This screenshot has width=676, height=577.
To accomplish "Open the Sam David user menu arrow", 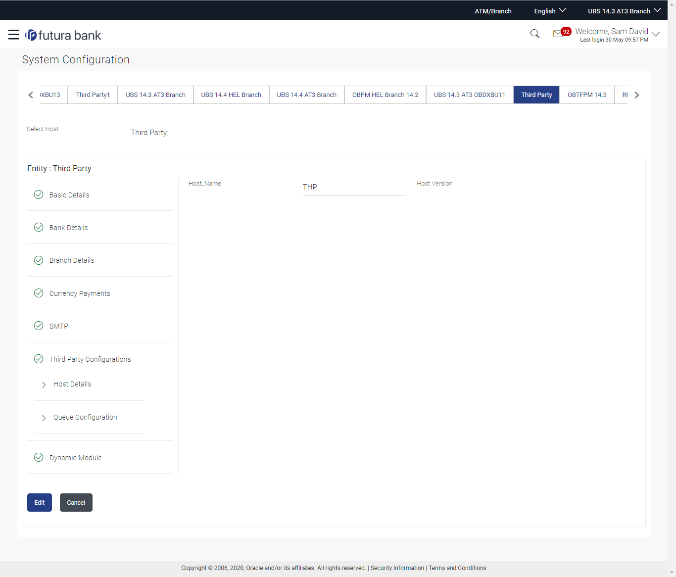I will pyautogui.click(x=656, y=34).
